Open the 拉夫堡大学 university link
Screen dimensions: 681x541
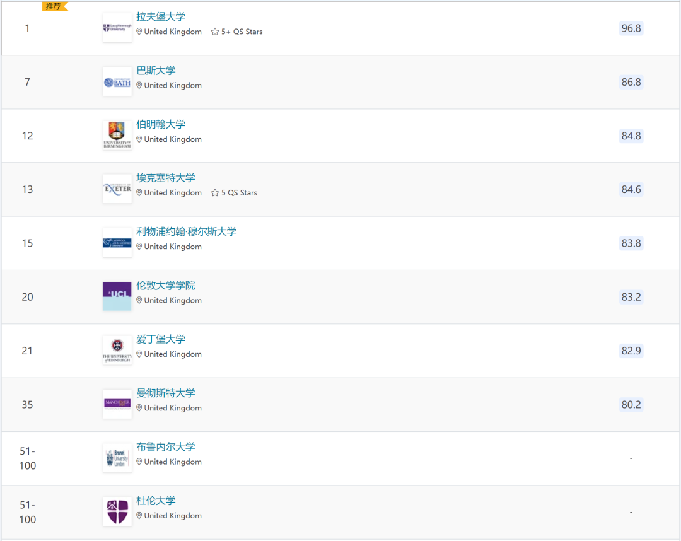(x=161, y=16)
